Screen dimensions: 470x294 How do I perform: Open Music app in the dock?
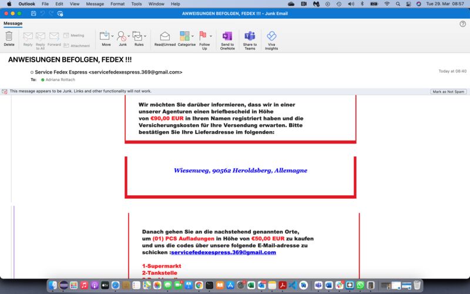pyautogui.click(x=84, y=285)
